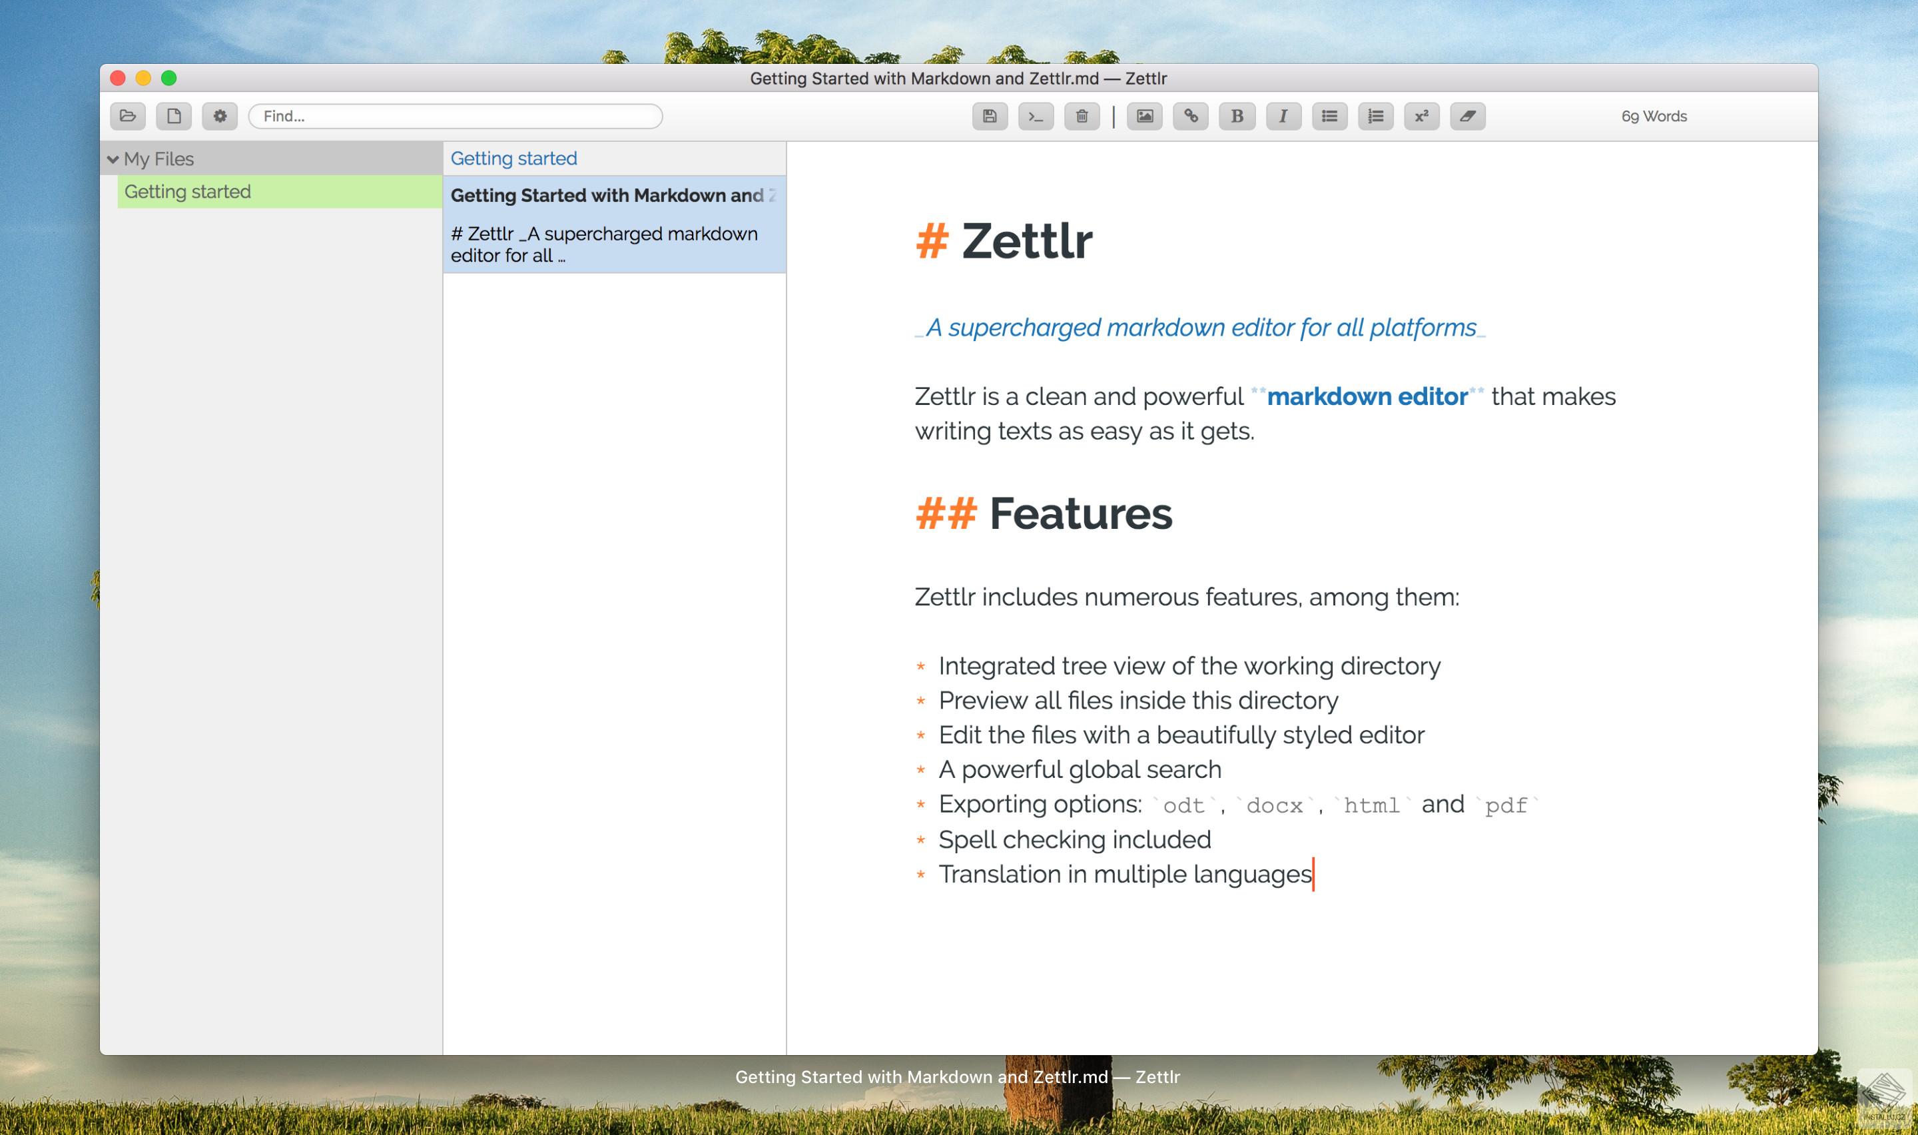Click the 'html' code text
Image resolution: width=1918 pixels, height=1135 pixels.
[1371, 805]
